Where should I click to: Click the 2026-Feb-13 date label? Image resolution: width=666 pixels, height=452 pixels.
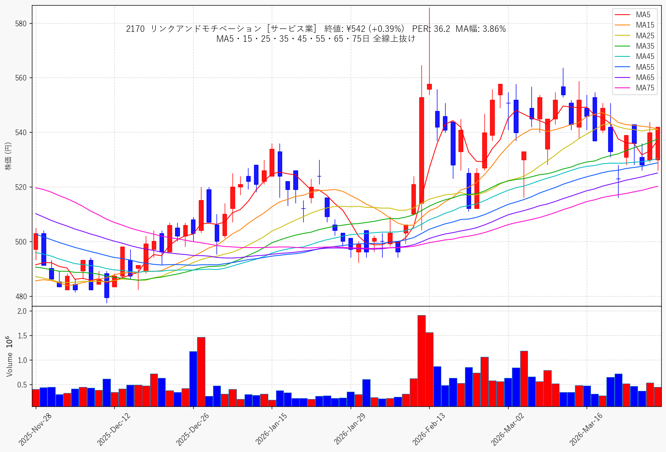tap(429, 429)
